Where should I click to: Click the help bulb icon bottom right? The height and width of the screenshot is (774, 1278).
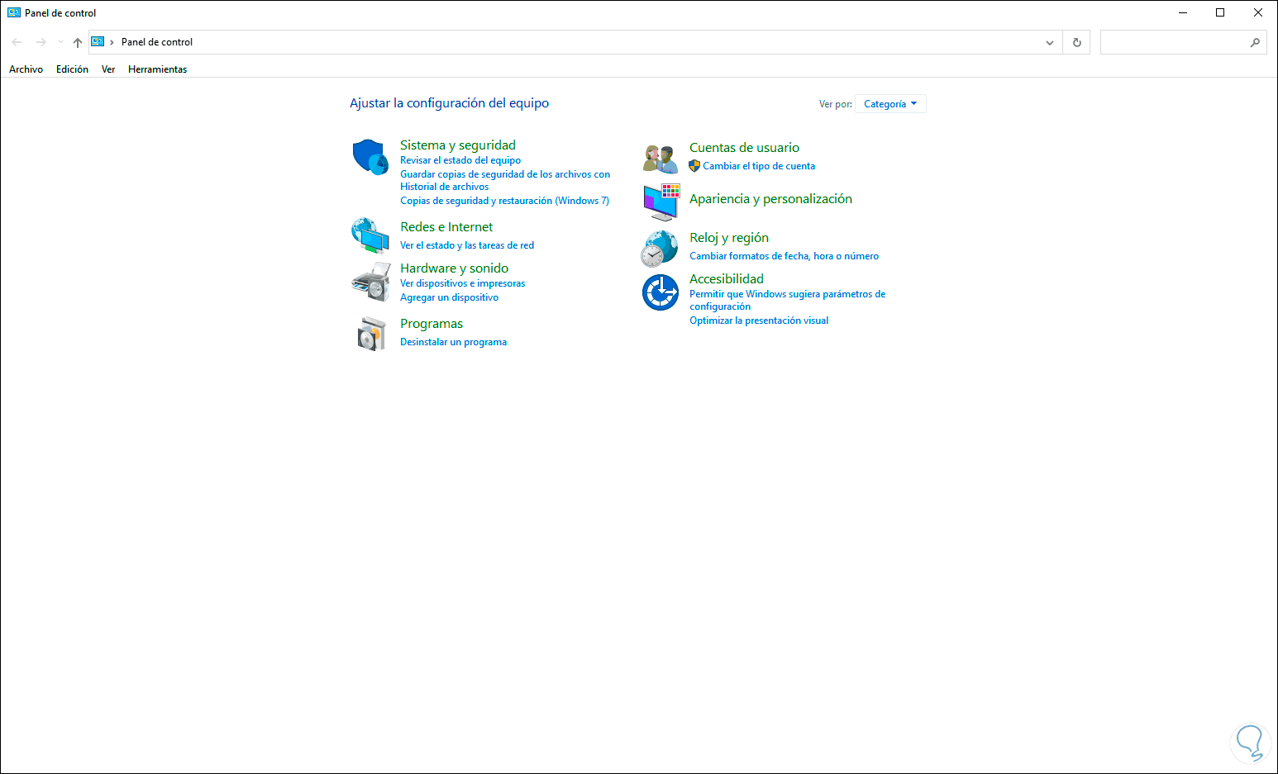pyautogui.click(x=1250, y=743)
